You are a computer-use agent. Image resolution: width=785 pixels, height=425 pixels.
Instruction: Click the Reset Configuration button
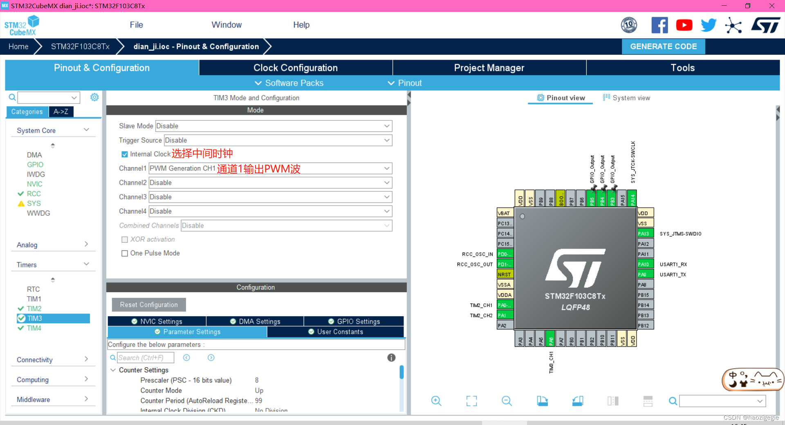[x=149, y=305]
